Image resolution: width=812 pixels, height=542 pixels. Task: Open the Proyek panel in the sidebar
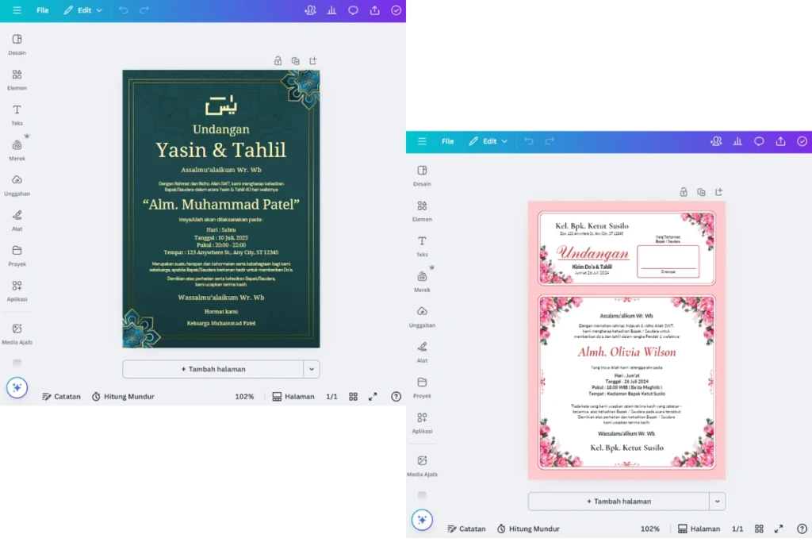click(16, 256)
